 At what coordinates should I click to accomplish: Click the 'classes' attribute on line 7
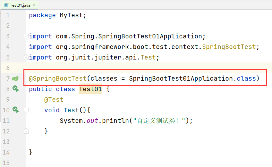click(x=104, y=79)
